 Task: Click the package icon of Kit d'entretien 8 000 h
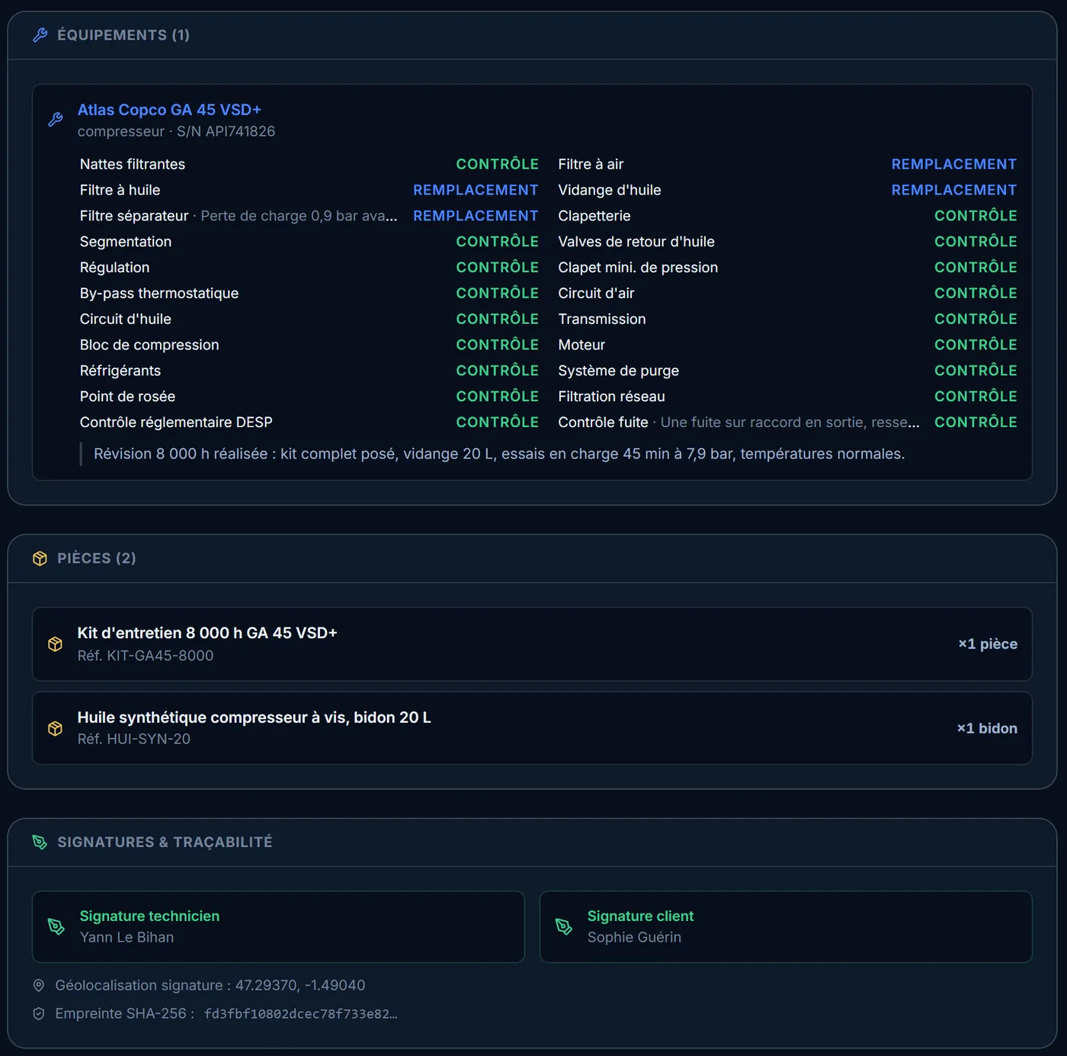tap(55, 644)
